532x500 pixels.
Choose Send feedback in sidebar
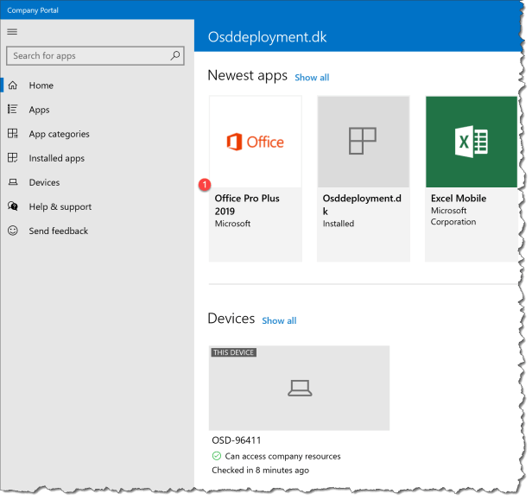click(98, 231)
